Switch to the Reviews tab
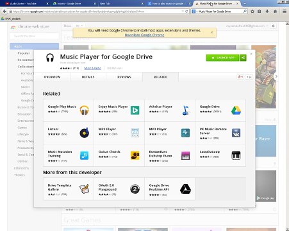289x231 pixels. click(x=124, y=77)
